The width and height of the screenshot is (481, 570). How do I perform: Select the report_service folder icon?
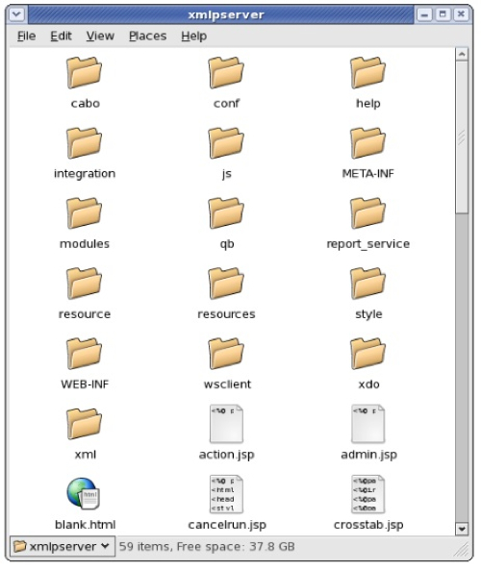click(368, 213)
